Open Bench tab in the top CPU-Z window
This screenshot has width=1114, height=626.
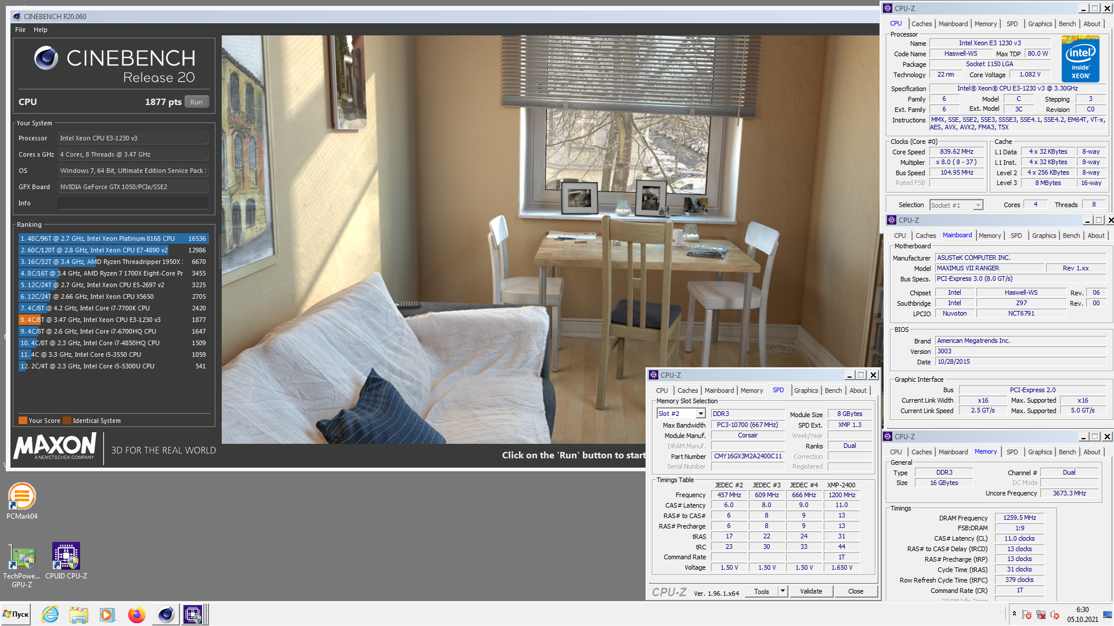pos(1067,24)
